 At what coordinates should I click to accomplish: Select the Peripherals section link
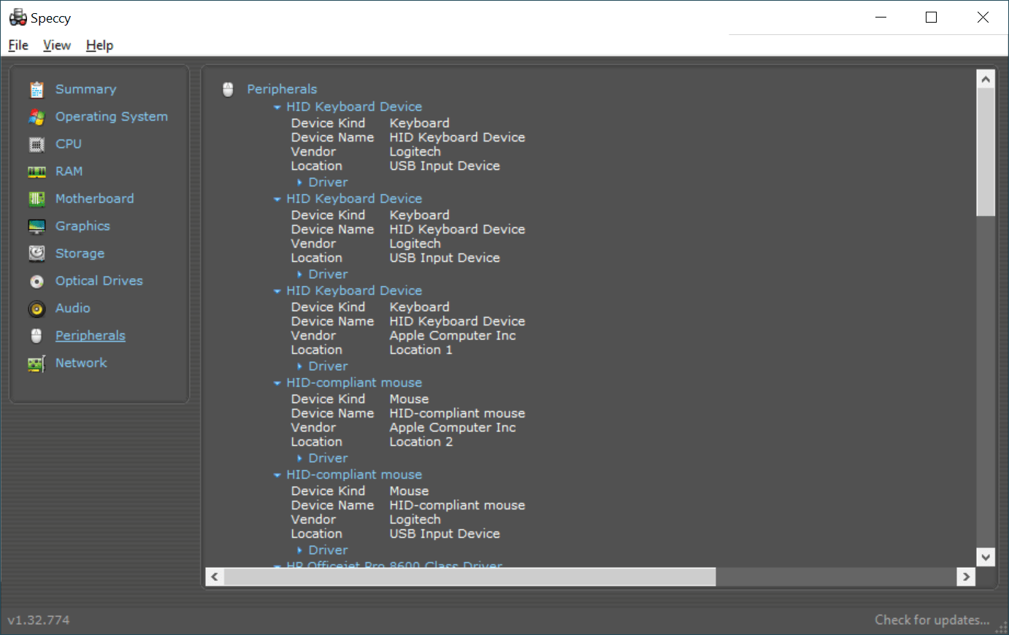tap(91, 335)
